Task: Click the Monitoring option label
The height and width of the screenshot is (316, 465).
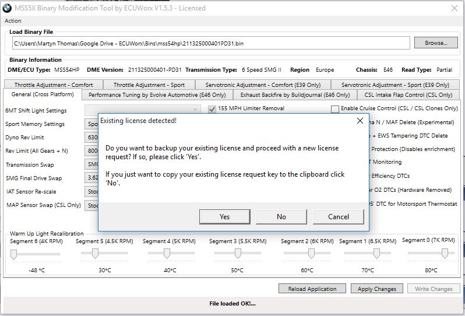Action: pyautogui.click(x=386, y=162)
